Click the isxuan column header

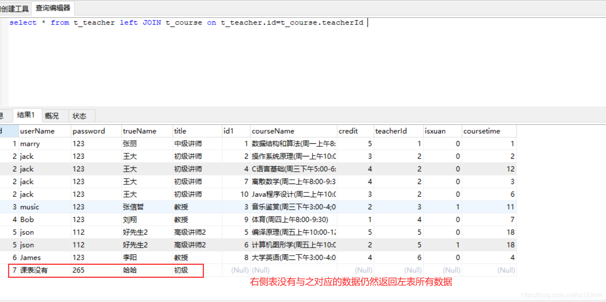pyautogui.click(x=442, y=131)
